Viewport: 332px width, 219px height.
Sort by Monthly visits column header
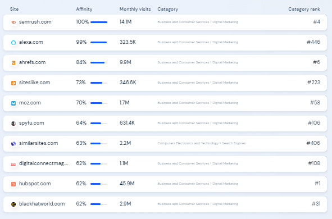tap(135, 9)
